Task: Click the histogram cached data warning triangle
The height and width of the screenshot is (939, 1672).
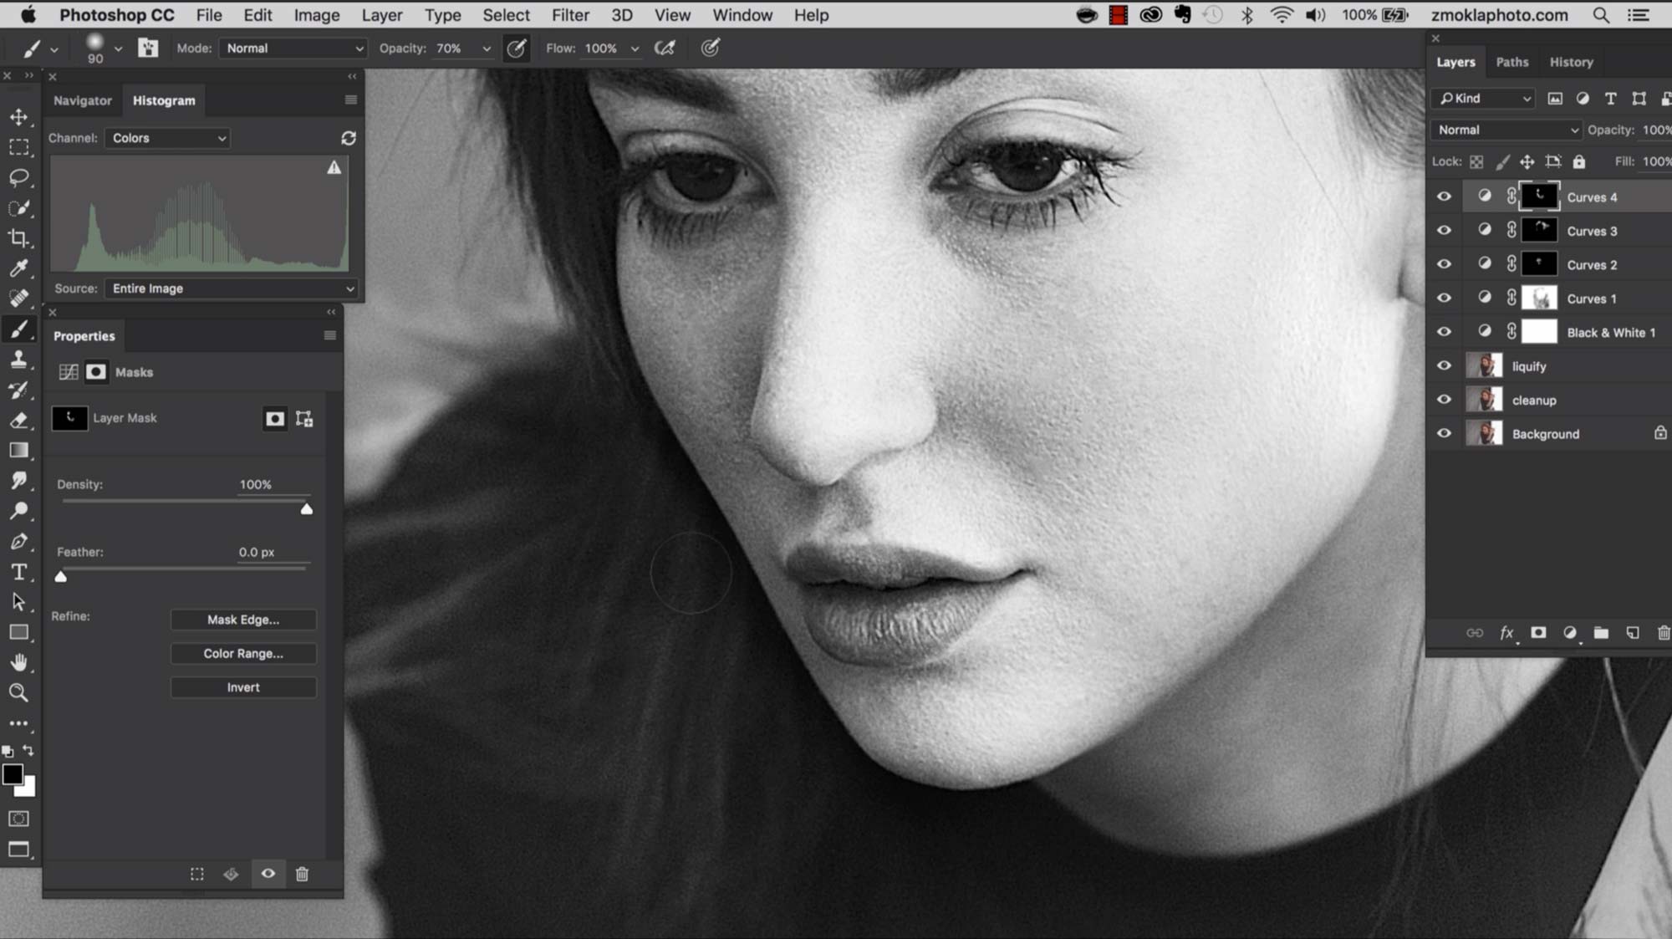Action: pyautogui.click(x=334, y=167)
